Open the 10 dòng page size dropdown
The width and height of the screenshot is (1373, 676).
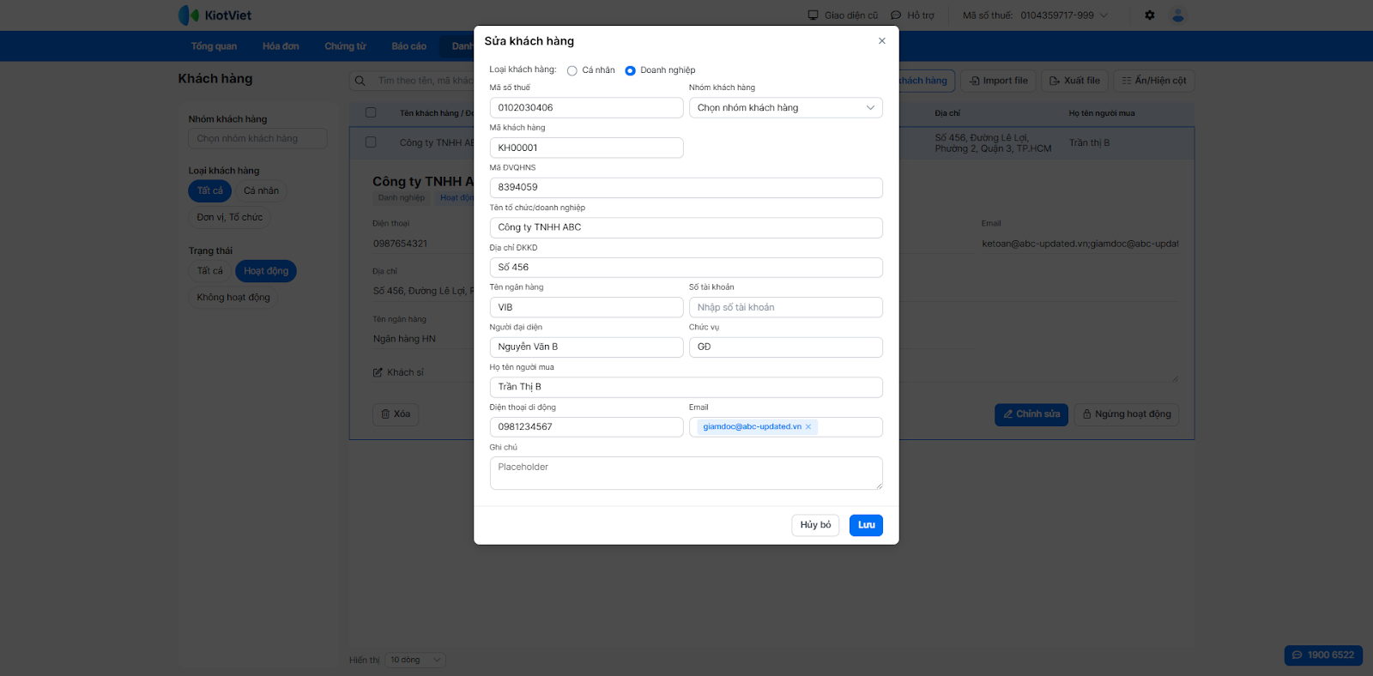click(x=415, y=660)
